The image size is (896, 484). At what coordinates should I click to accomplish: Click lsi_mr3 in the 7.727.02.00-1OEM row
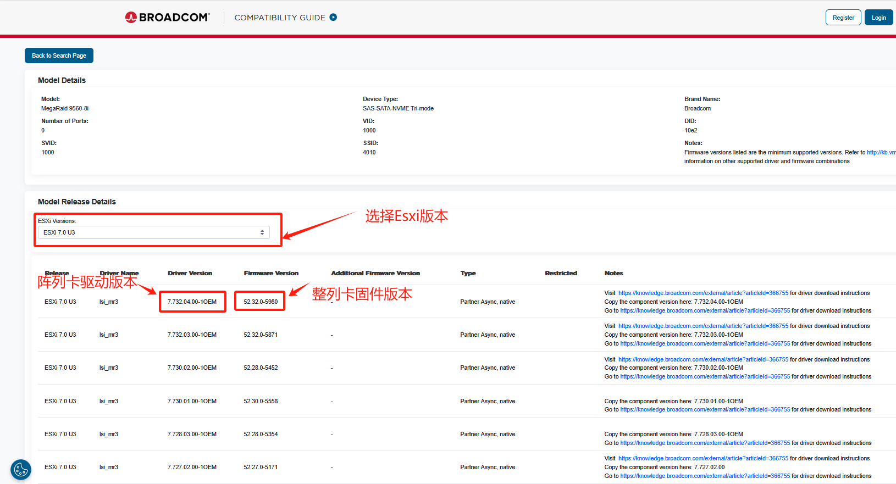point(109,468)
